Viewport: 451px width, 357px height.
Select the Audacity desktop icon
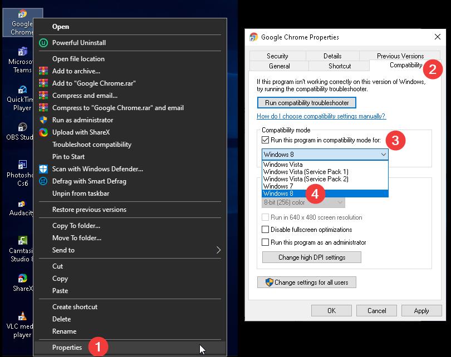coord(21,208)
